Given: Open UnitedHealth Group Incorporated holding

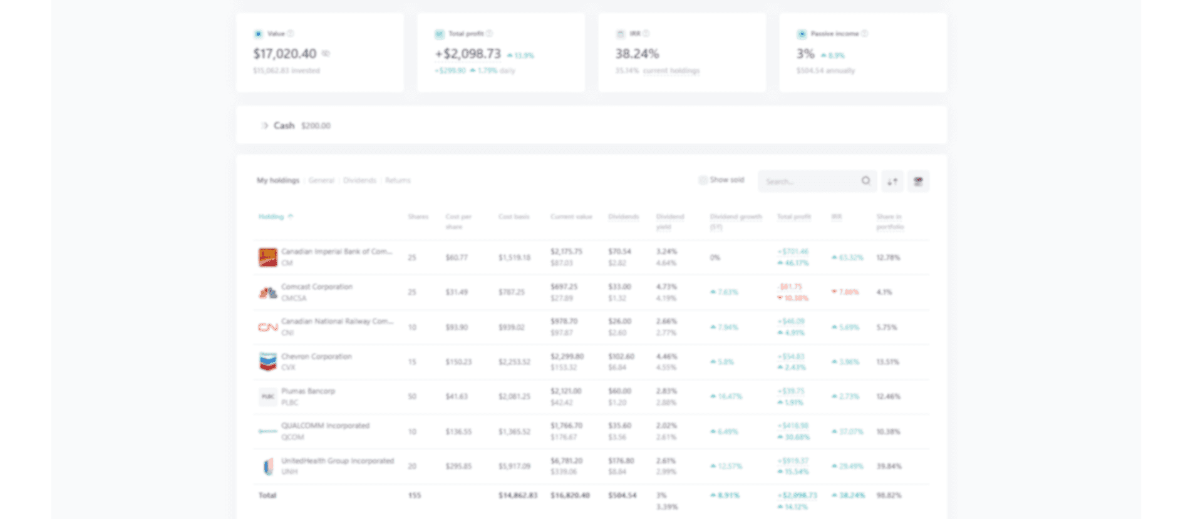Looking at the screenshot, I should (338, 461).
